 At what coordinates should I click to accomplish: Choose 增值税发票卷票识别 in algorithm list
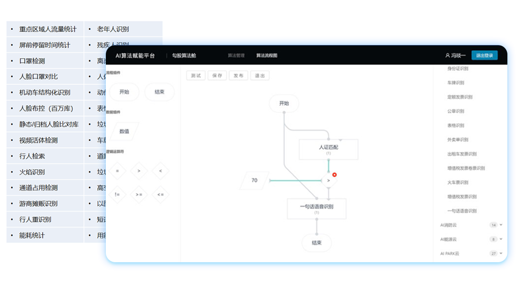tap(466, 168)
